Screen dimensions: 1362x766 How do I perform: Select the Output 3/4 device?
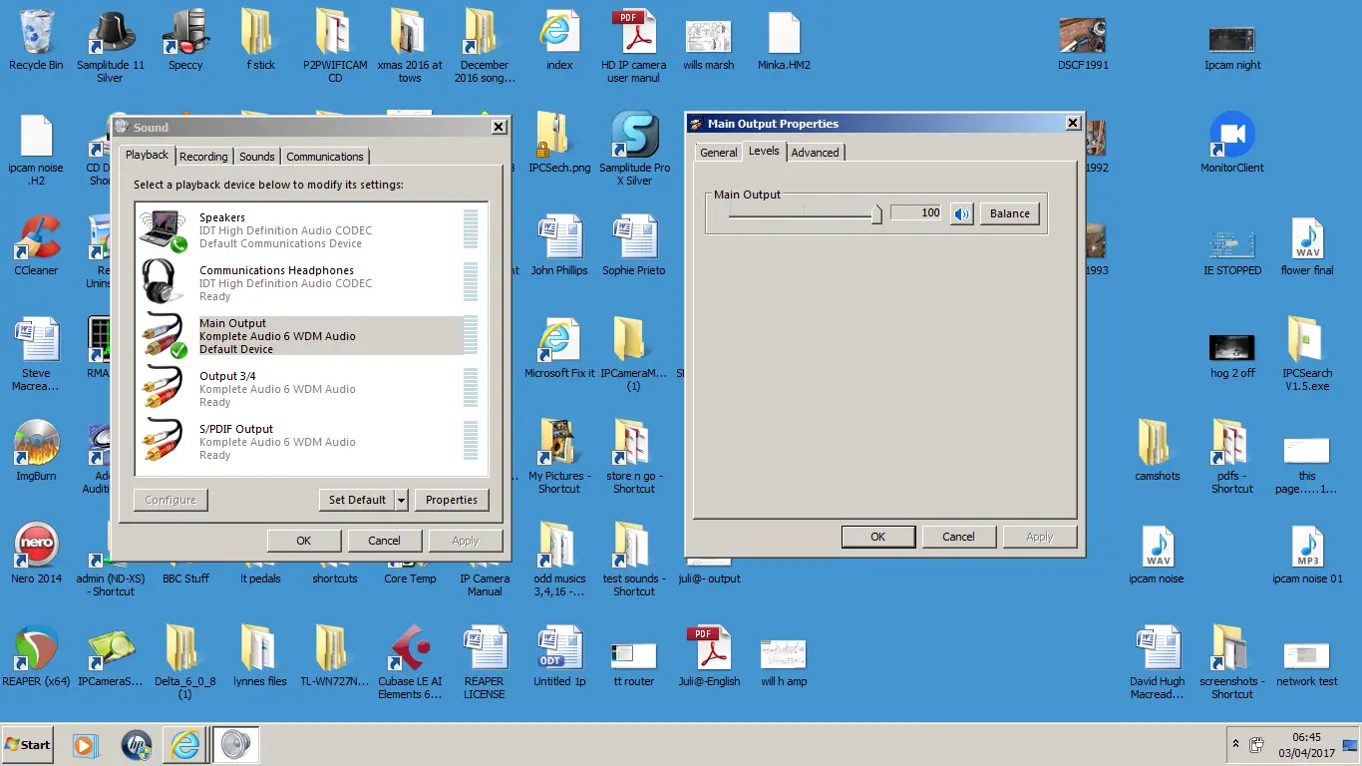tap(299, 389)
